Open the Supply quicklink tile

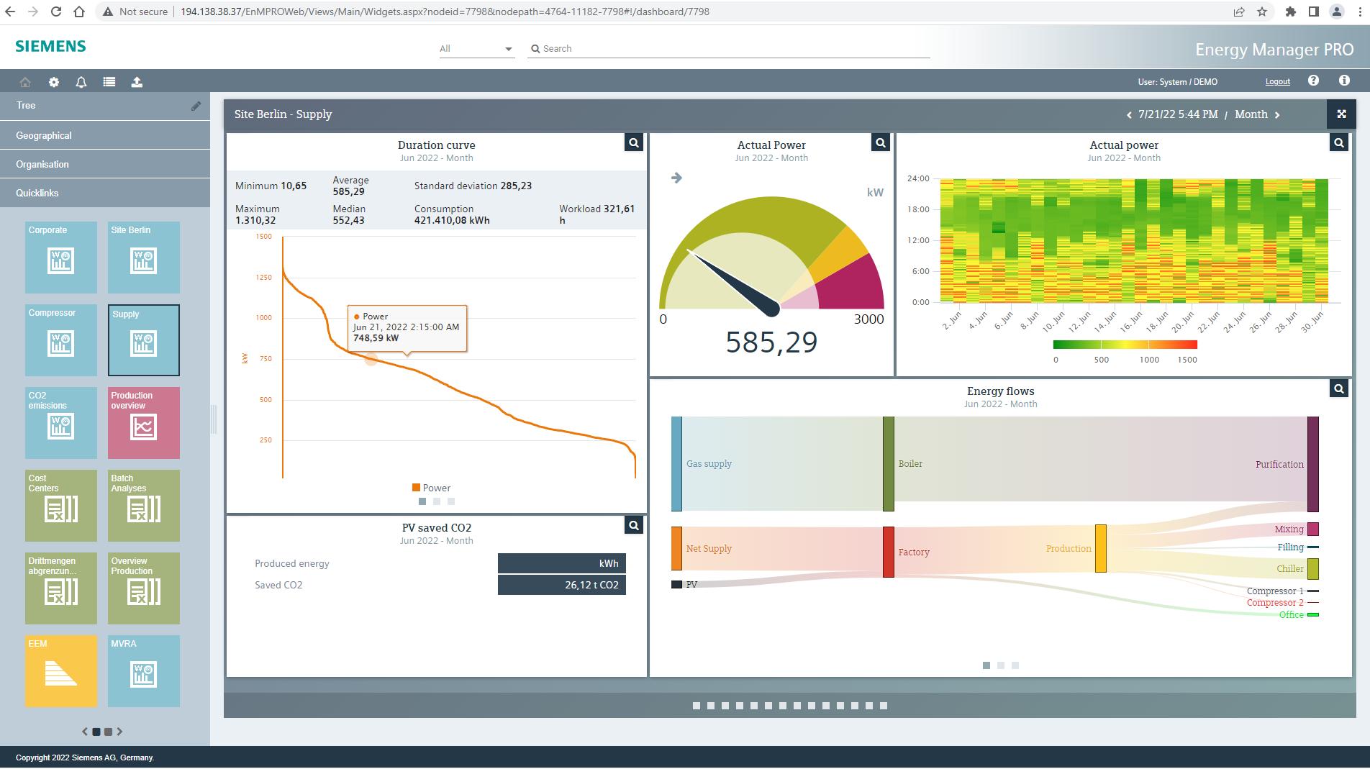[144, 340]
